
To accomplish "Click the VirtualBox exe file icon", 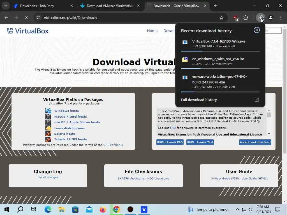I will 185,42.
